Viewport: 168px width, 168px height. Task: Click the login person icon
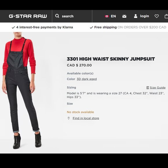pos(136,16)
